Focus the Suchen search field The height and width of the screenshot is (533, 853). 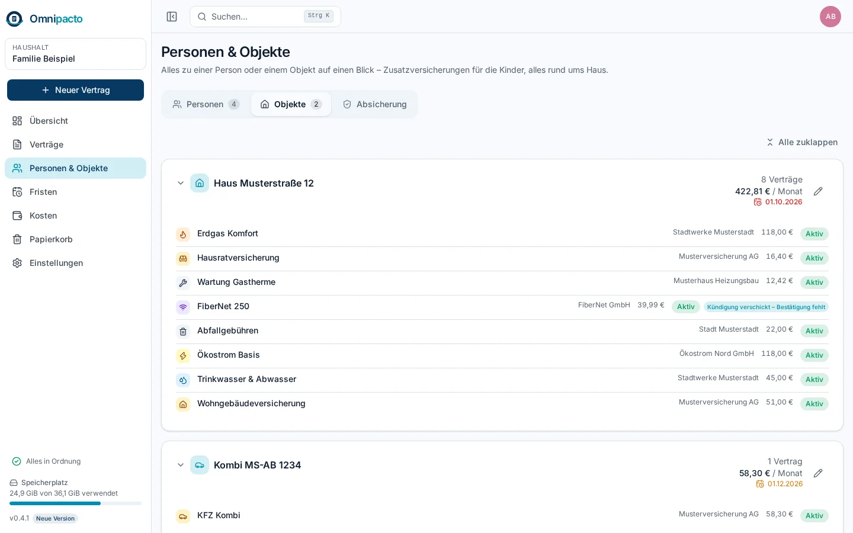265,17
